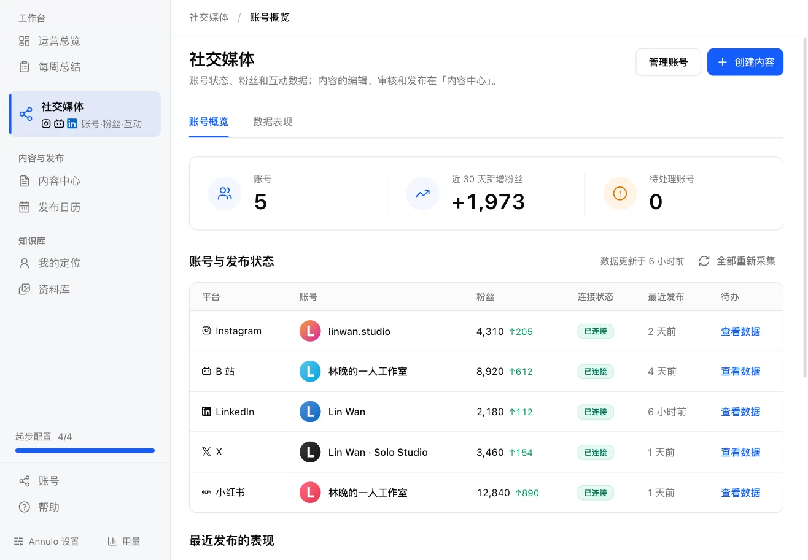
Task: Click the 创建内容 button
Action: [x=745, y=62]
